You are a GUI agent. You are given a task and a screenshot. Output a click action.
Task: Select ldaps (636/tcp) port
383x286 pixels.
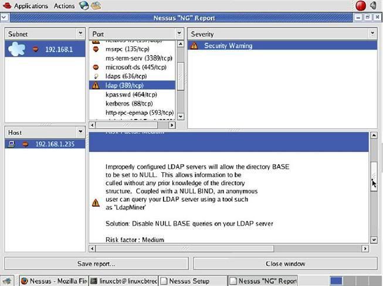(132, 76)
